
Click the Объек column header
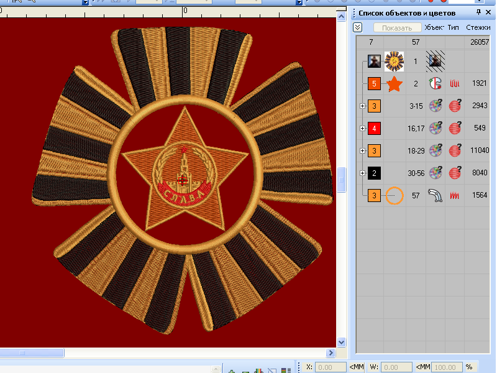coord(434,27)
